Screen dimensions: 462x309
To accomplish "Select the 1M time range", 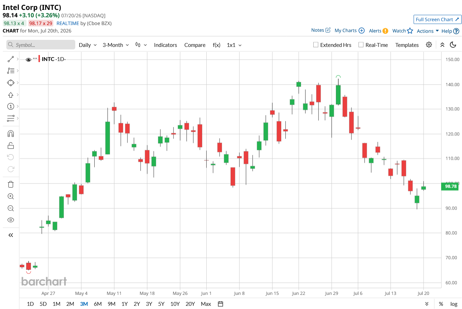I will click(x=57, y=304).
